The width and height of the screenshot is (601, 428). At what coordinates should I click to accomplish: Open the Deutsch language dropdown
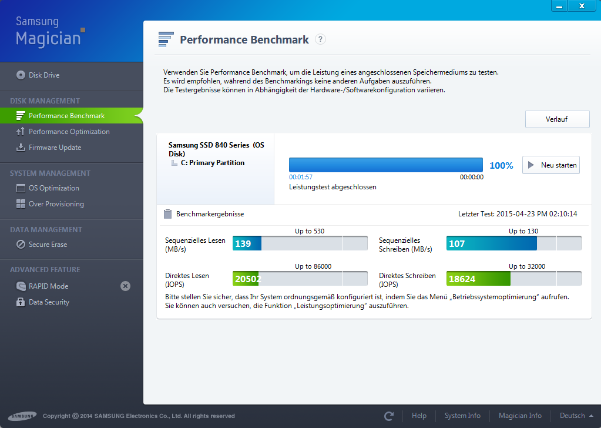[x=576, y=416]
